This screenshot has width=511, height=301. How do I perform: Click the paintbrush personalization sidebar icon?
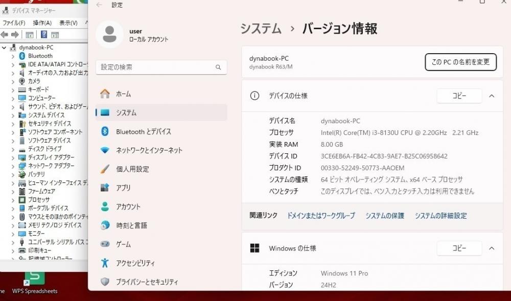pos(105,169)
